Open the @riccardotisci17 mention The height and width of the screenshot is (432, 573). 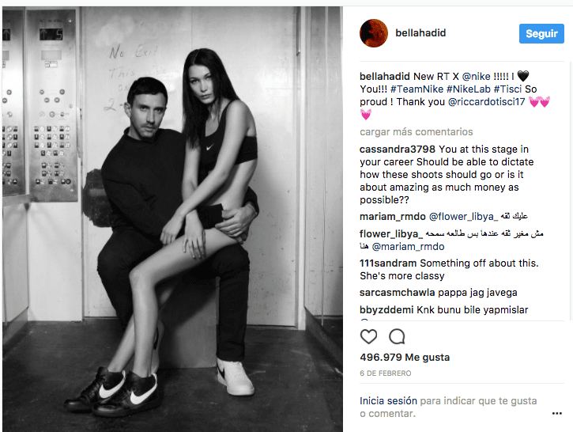pos(486,102)
